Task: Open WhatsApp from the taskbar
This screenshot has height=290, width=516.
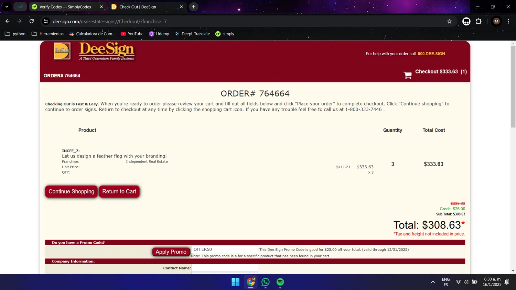Action: pos(266,282)
